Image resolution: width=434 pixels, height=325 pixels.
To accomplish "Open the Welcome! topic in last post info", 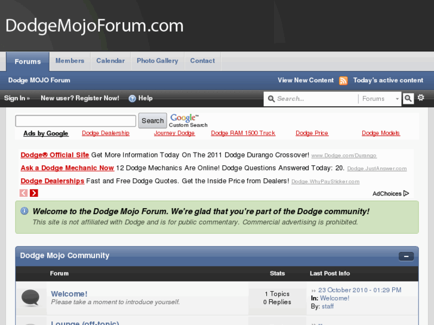I will pyautogui.click(x=335, y=298).
